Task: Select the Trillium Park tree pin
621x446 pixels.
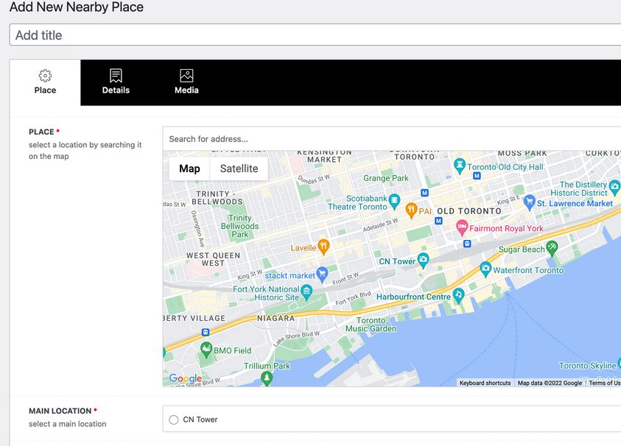Action: point(267,378)
